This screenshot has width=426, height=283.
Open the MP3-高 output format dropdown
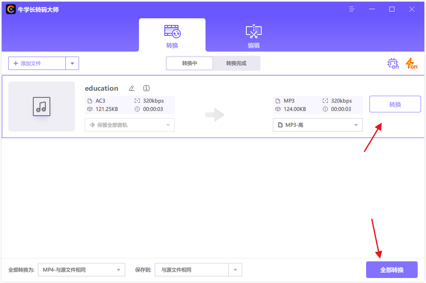click(x=317, y=125)
